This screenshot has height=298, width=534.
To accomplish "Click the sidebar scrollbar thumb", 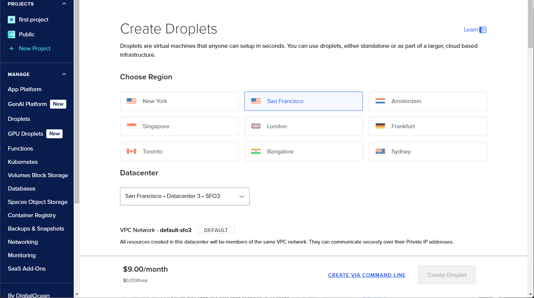I will click(x=77, y=102).
